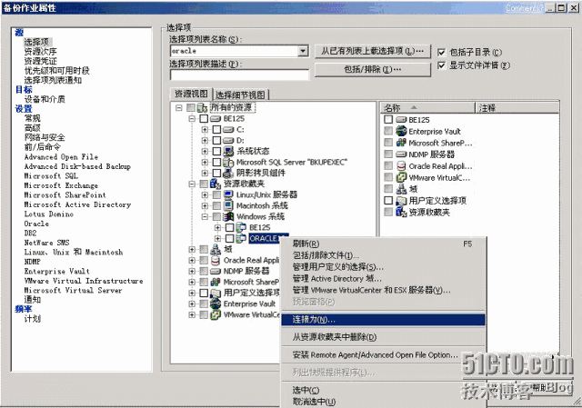Click the 系统状态 computer icon

(x=228, y=151)
